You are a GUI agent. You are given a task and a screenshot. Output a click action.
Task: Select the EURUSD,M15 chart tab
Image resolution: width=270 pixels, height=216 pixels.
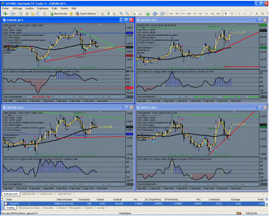pos(11,194)
